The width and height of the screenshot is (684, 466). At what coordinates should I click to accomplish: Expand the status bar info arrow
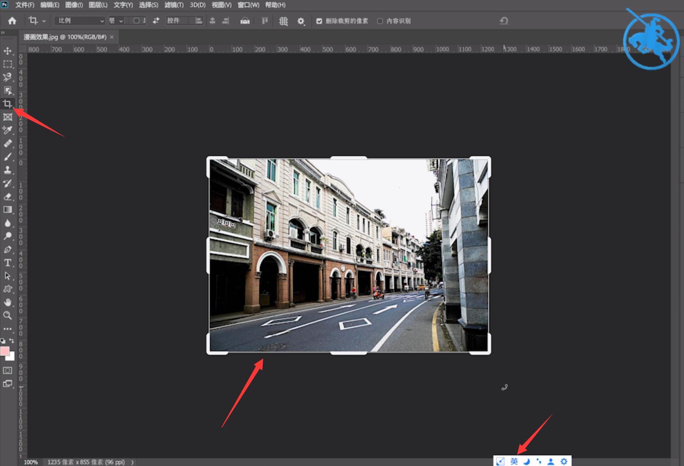click(x=132, y=462)
